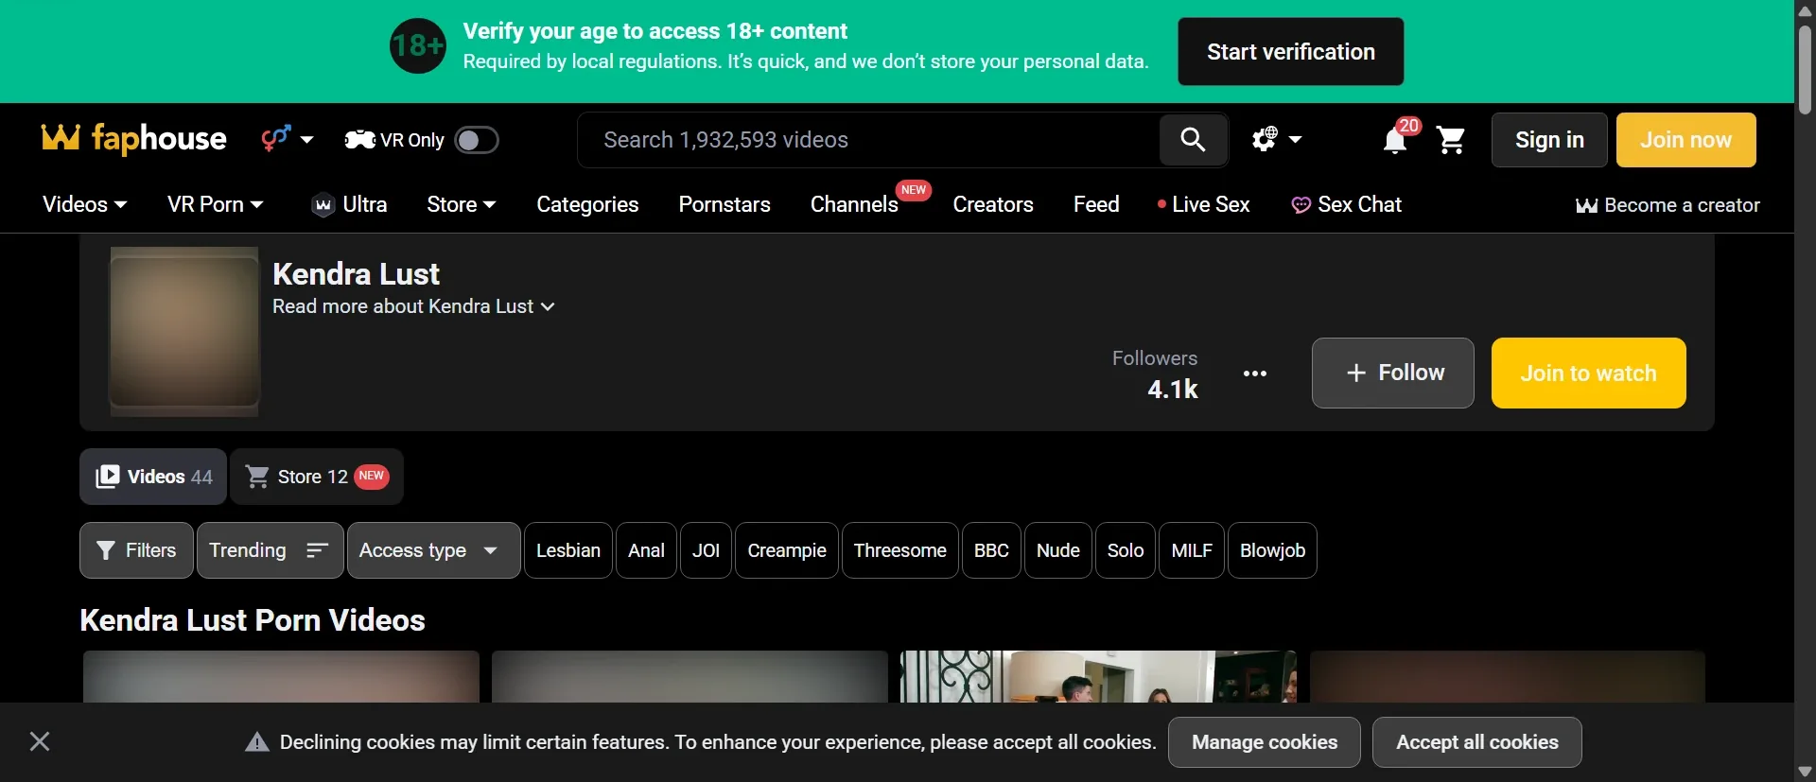
Task: Open the globe settings dropdown
Action: (1277, 139)
